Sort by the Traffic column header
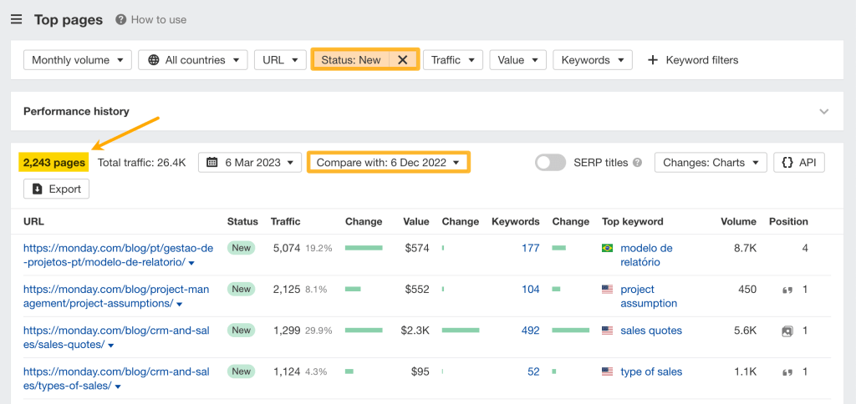Screen dimensions: 856x404 [x=285, y=222]
